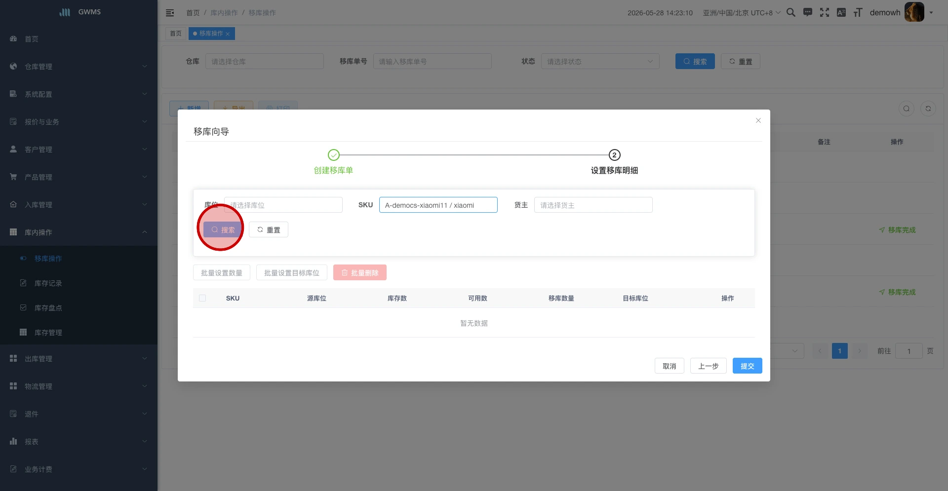Click the sidebar collapse hamburger icon
The width and height of the screenshot is (948, 491).
pyautogui.click(x=170, y=13)
